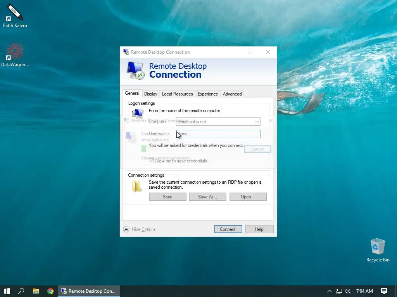Click the Connect button
This screenshot has height=297, width=397.
point(228,229)
